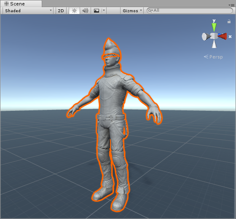Click the image effects toggle icon
Viewport: 236px width, 219px height.
pyautogui.click(x=97, y=11)
